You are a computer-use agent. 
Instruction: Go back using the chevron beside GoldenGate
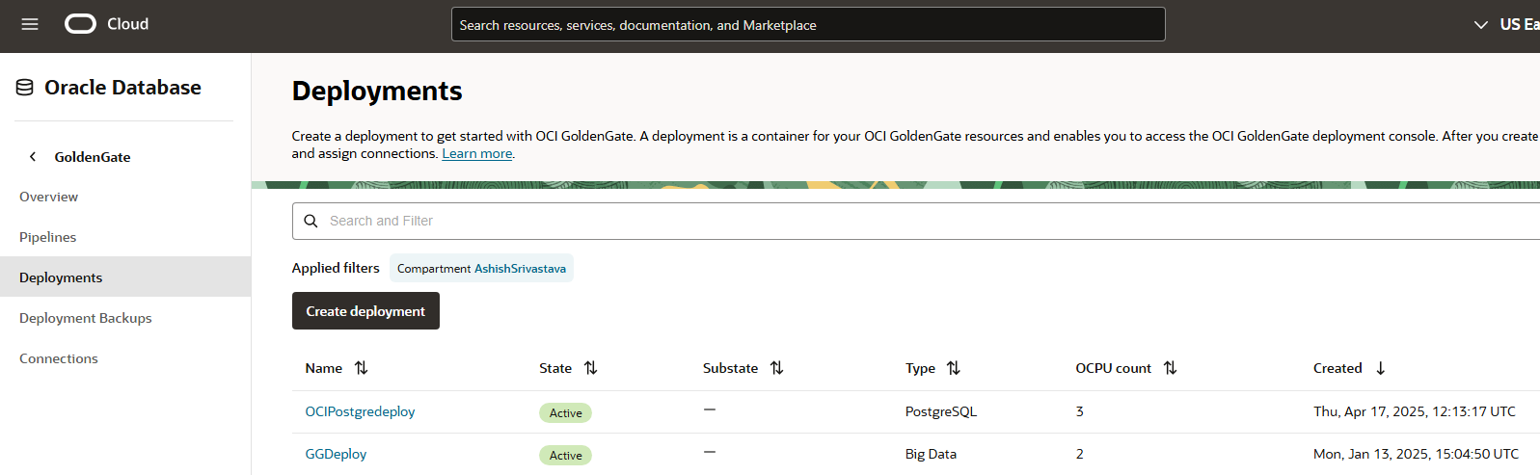(x=33, y=156)
